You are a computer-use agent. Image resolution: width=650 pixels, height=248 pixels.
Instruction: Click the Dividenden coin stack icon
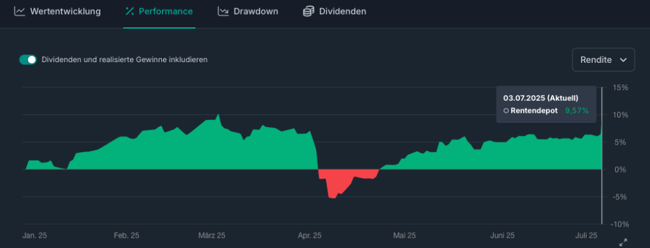click(x=308, y=11)
